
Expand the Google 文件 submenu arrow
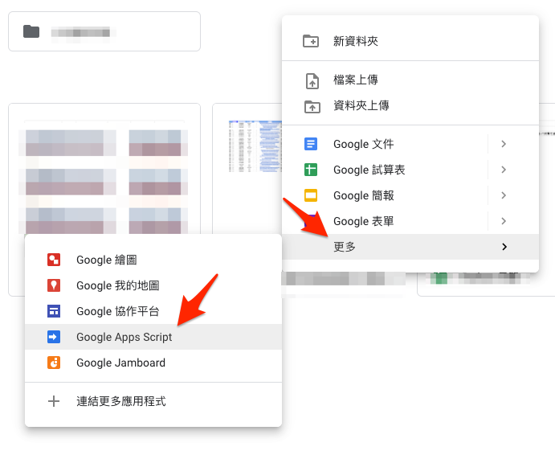coord(504,145)
